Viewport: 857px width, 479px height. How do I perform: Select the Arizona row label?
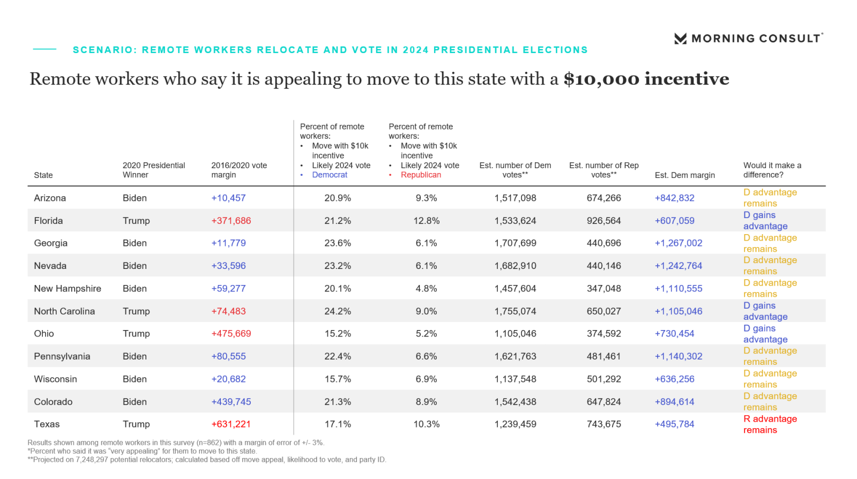50,198
